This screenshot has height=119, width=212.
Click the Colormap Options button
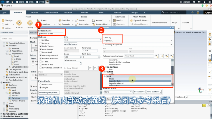[49, 92]
